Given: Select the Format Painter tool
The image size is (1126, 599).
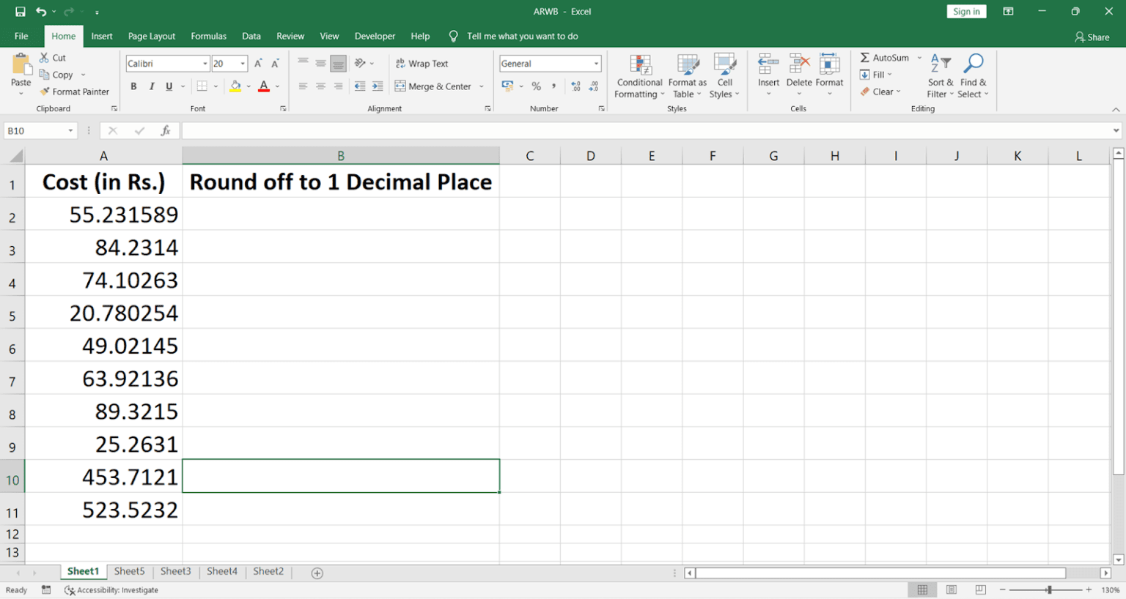Looking at the screenshot, I should point(75,92).
